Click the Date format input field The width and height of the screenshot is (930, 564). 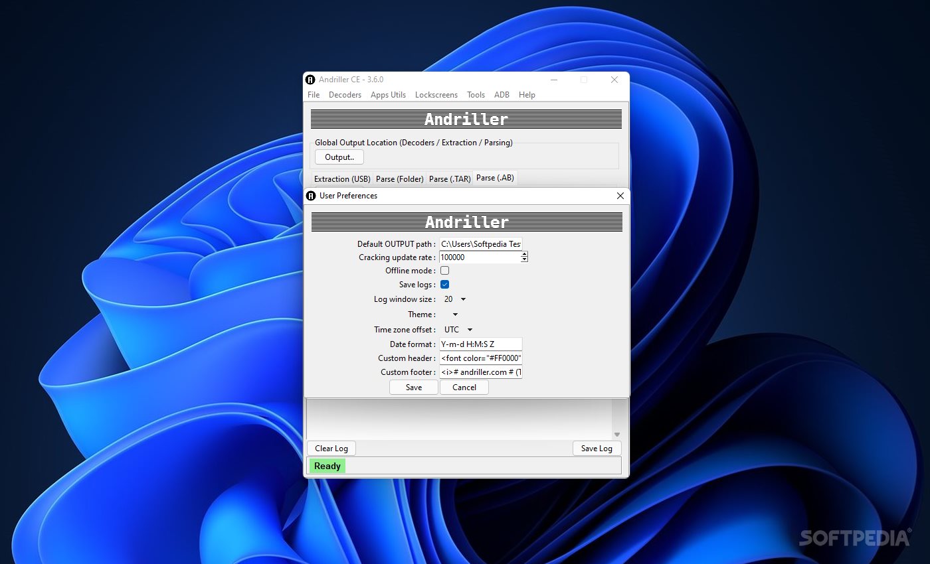point(481,344)
